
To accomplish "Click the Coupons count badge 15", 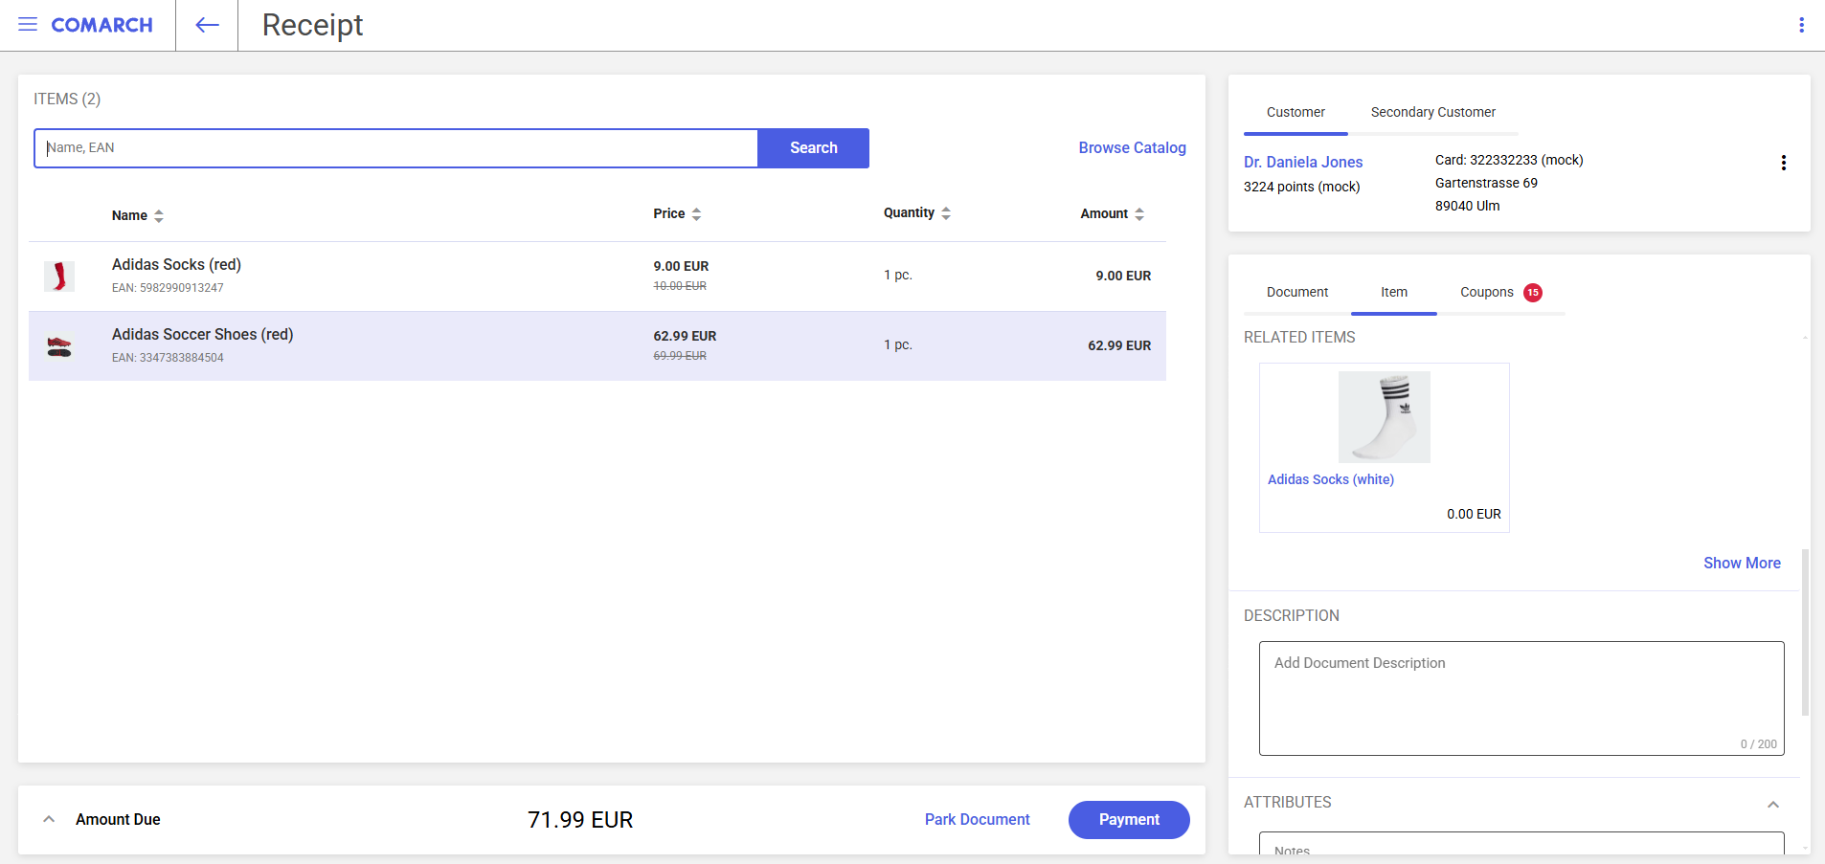I will point(1533,293).
